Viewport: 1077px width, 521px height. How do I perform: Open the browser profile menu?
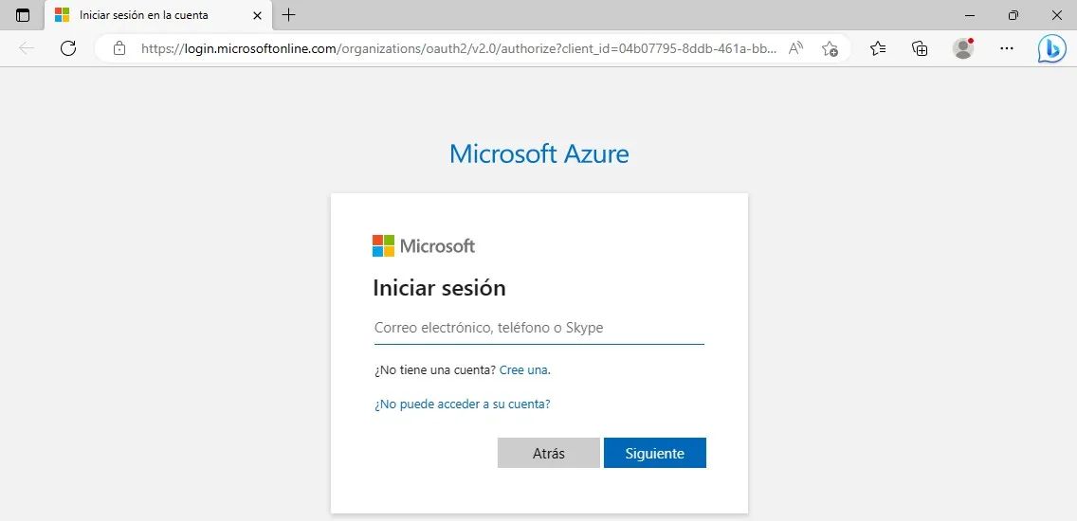point(963,48)
